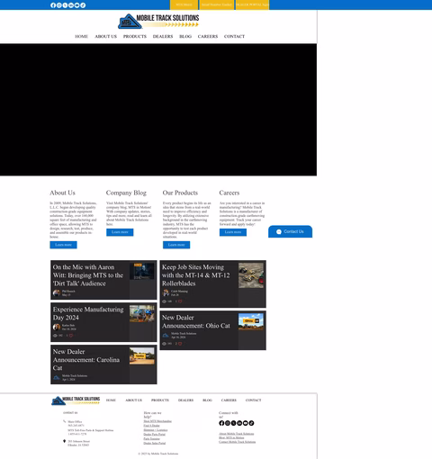The width and height of the screenshot is (432, 459).
Task: Click the Mobile Track Solutions footer logo
Action: tap(76, 400)
